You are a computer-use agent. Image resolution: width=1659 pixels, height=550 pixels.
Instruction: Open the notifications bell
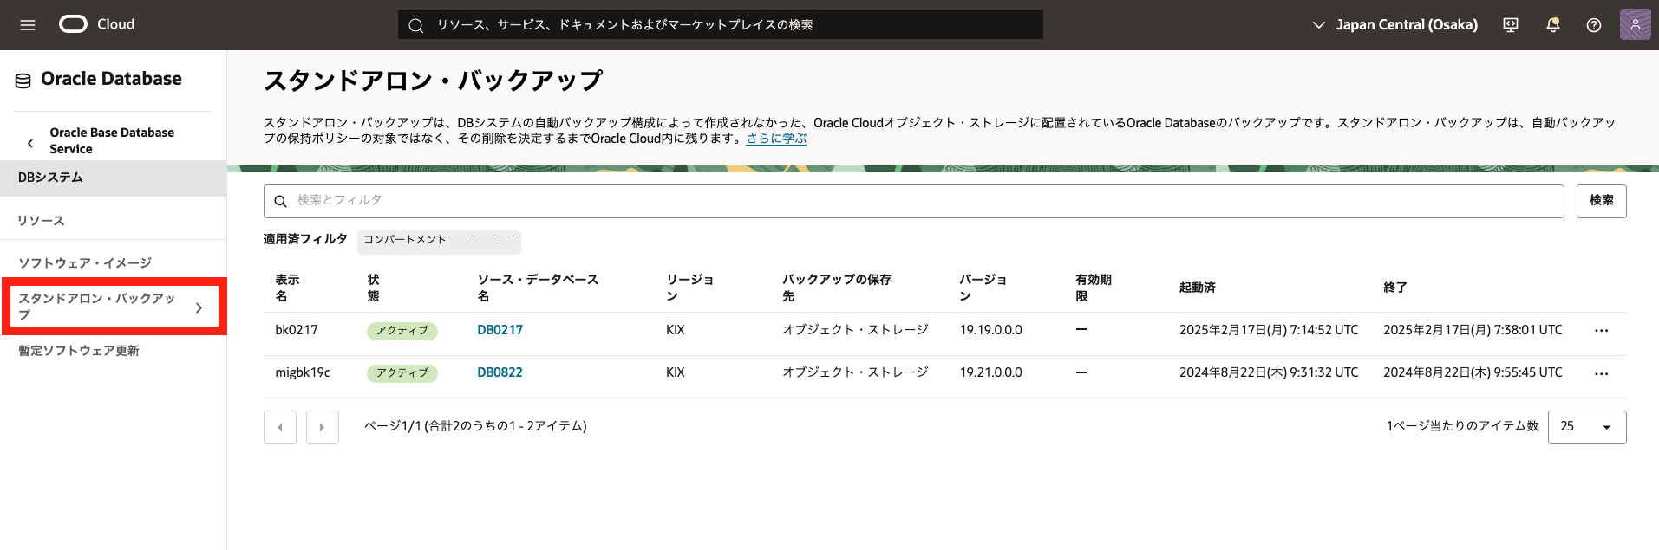pos(1552,25)
